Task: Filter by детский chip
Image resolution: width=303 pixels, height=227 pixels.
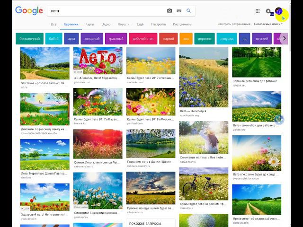Action: pos(262,39)
